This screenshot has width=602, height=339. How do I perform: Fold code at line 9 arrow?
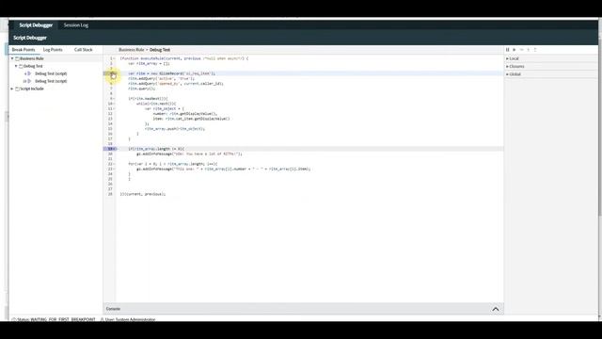pos(115,99)
